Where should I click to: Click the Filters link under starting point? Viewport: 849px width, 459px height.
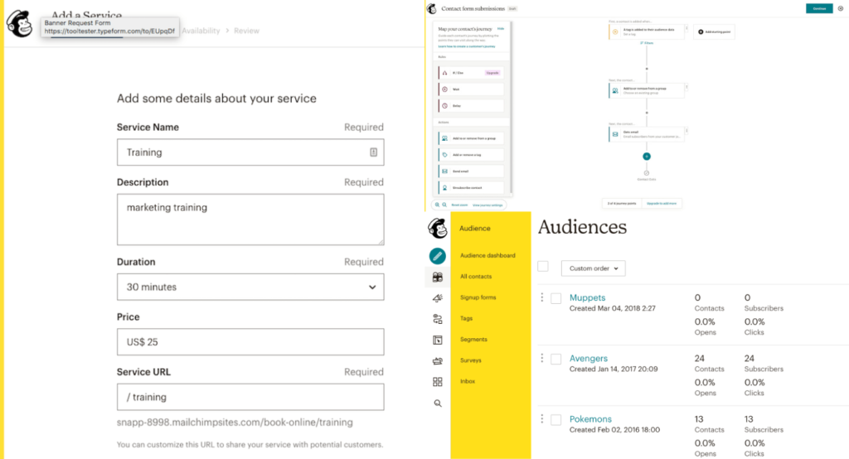tap(647, 43)
